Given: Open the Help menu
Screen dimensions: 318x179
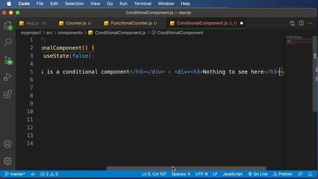Looking at the screenshot, I should pyautogui.click(x=185, y=3).
